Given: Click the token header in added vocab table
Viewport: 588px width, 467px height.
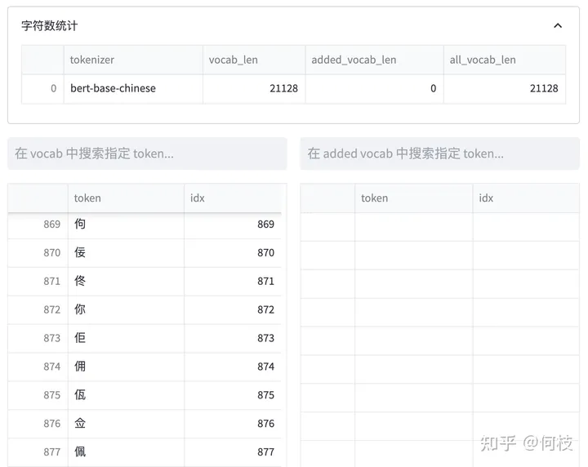Looking at the screenshot, I should point(413,198).
